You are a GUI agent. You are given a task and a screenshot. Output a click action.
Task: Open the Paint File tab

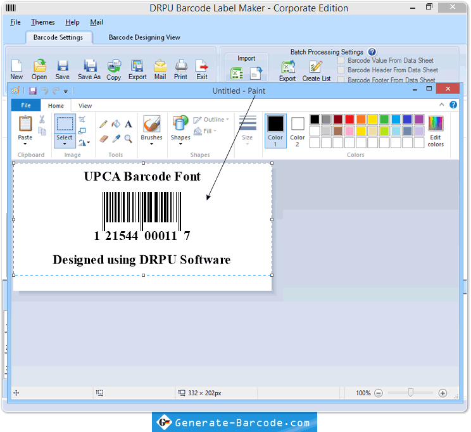tap(26, 105)
